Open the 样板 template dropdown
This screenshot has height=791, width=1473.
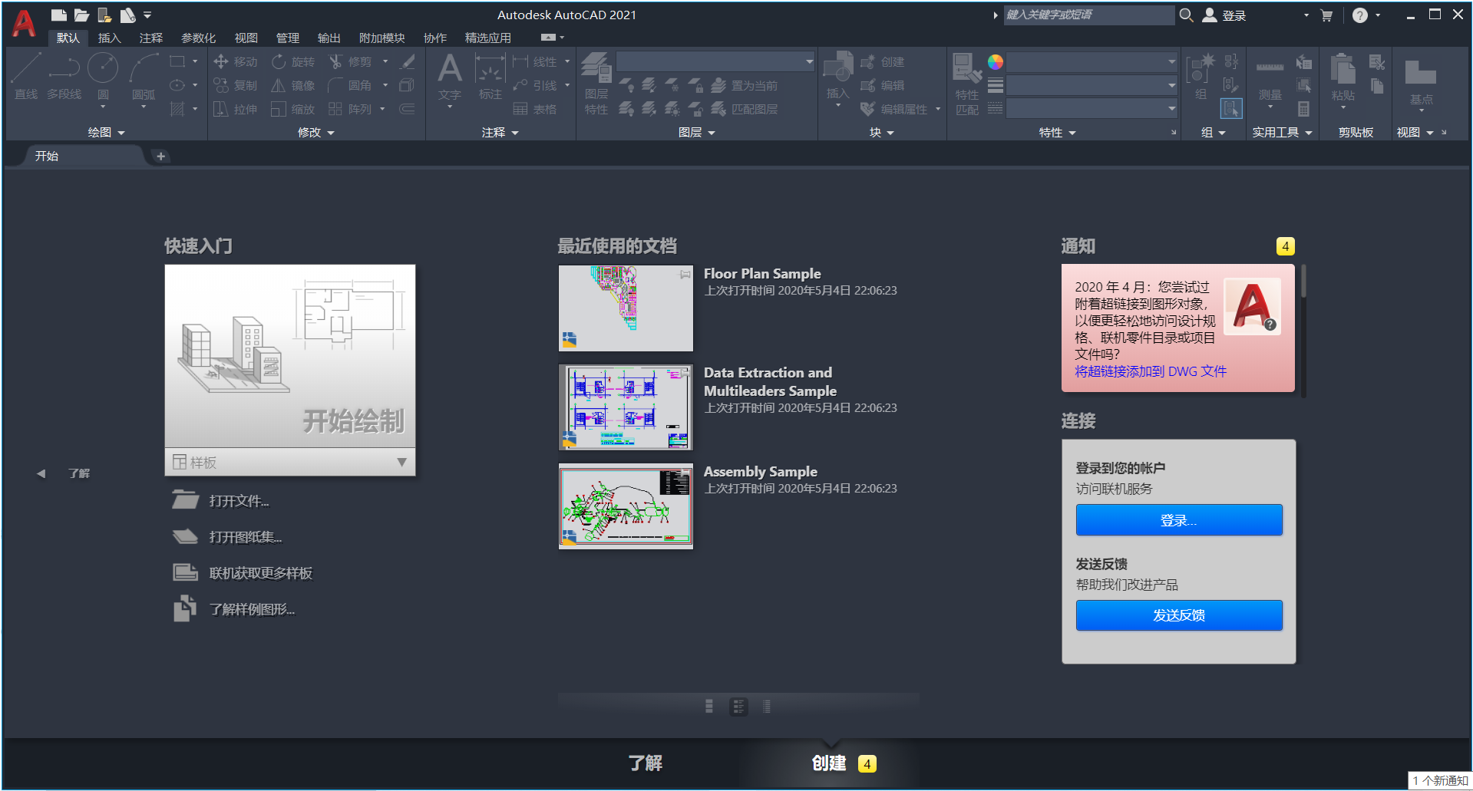click(290, 462)
